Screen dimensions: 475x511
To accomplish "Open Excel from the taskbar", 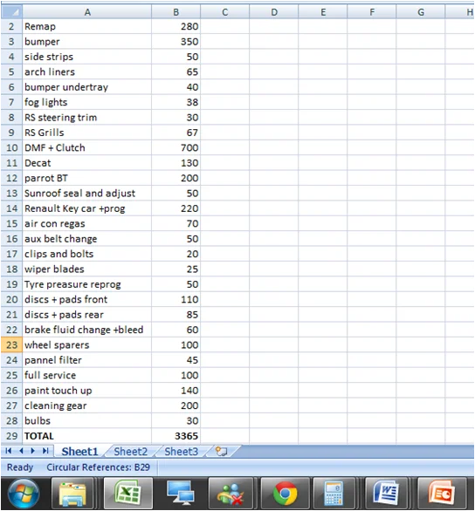I will [x=127, y=494].
